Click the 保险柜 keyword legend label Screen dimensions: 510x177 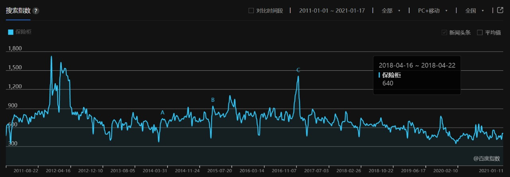click(x=23, y=32)
